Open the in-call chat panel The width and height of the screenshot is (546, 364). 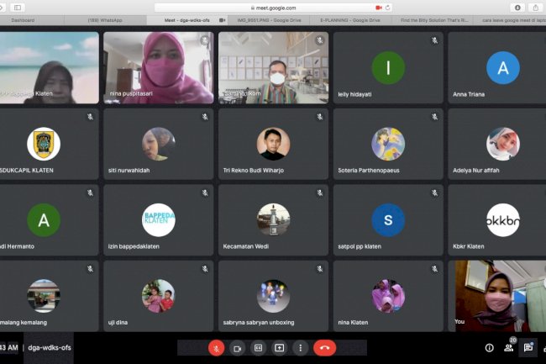[528, 347]
